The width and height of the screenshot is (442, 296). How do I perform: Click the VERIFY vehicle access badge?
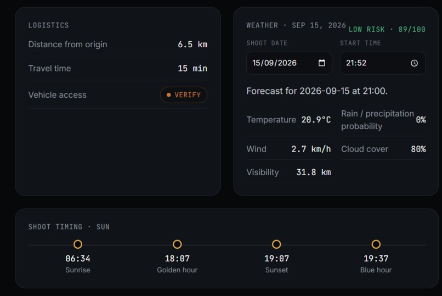point(184,95)
